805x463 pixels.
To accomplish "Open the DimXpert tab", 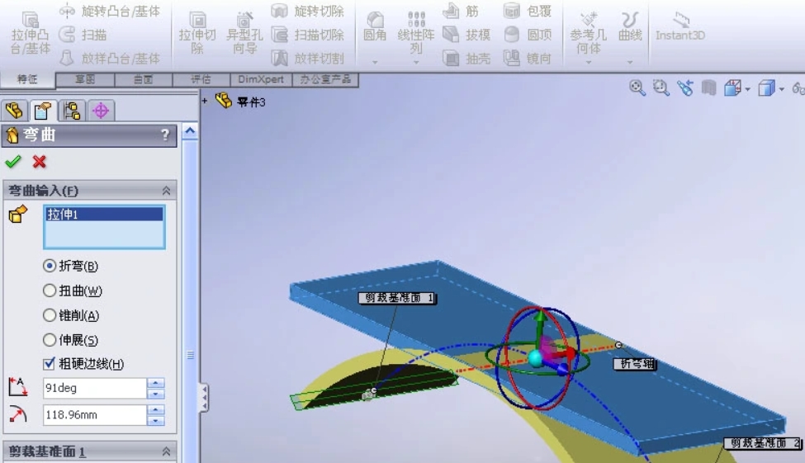I will pyautogui.click(x=261, y=79).
